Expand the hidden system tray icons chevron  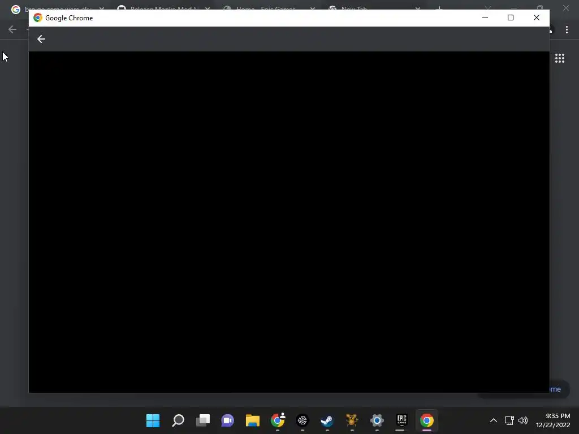coord(493,420)
